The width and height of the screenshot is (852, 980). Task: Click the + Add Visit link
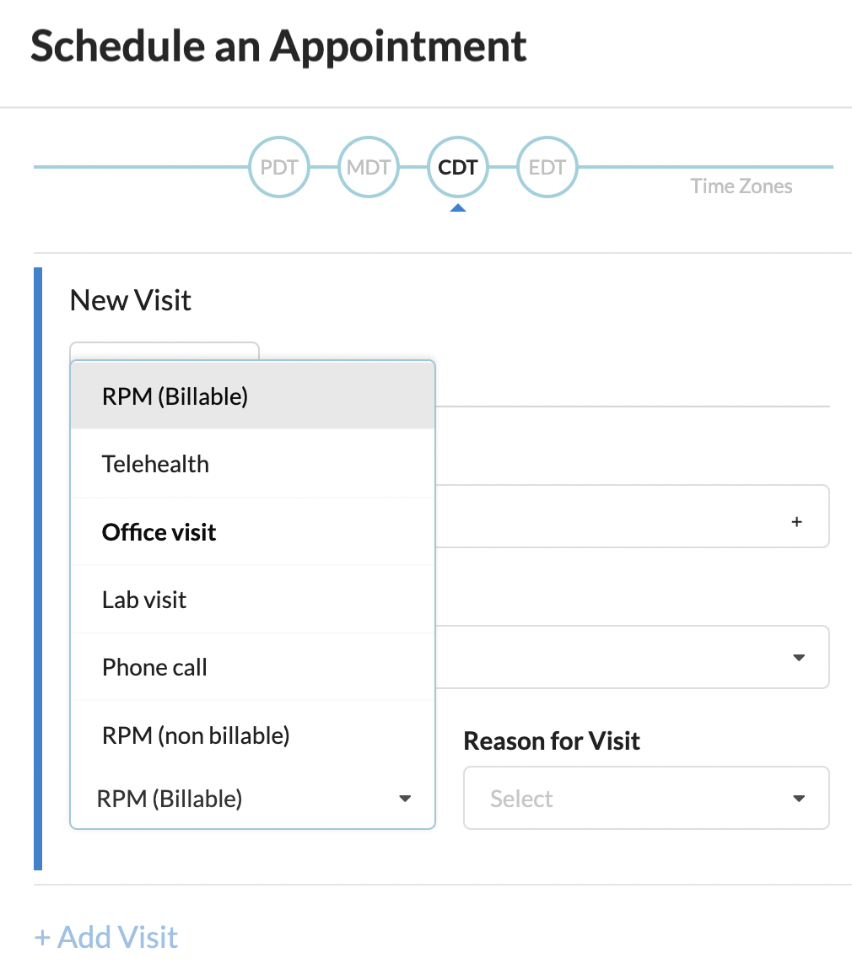point(105,936)
